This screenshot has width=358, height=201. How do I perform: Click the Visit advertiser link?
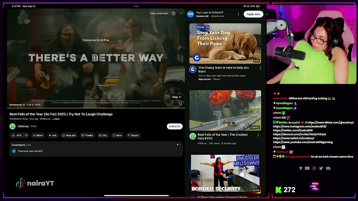159,13
